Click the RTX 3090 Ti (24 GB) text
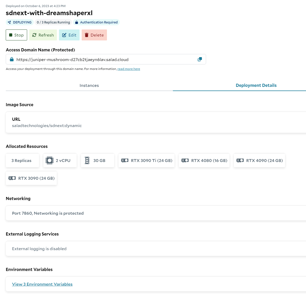 coord(152,160)
